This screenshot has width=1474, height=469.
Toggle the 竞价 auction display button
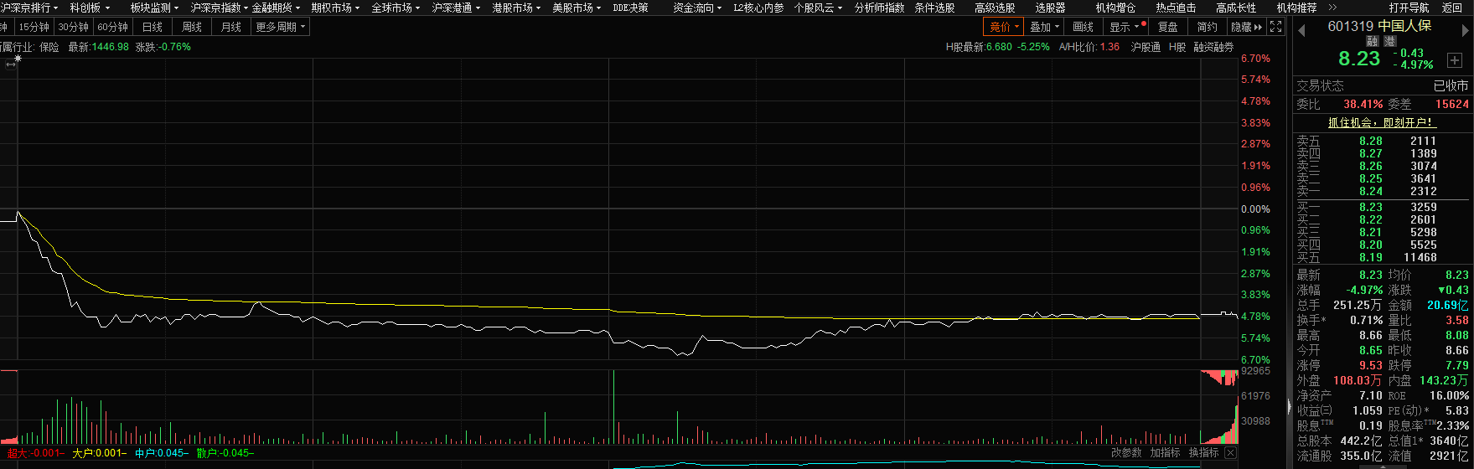click(x=1004, y=27)
